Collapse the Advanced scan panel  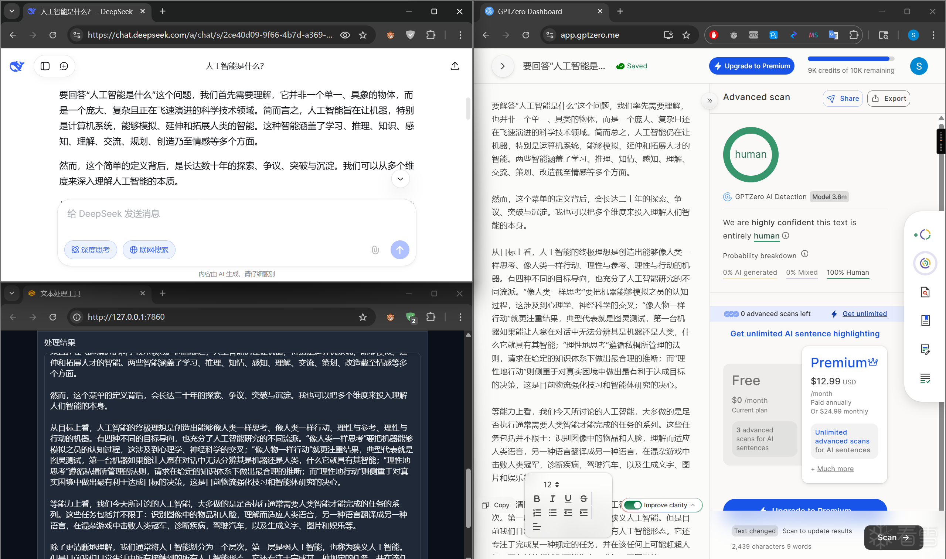point(709,101)
